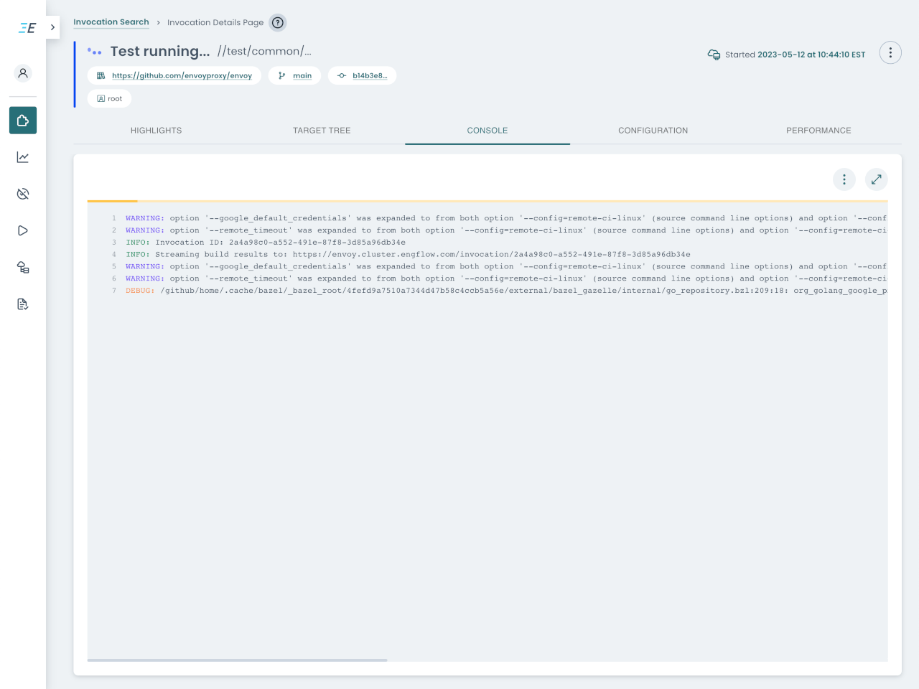Viewport: 919px width, 689px height.
Task: Go back via Invocation Search breadcrumb link
Action: point(111,22)
